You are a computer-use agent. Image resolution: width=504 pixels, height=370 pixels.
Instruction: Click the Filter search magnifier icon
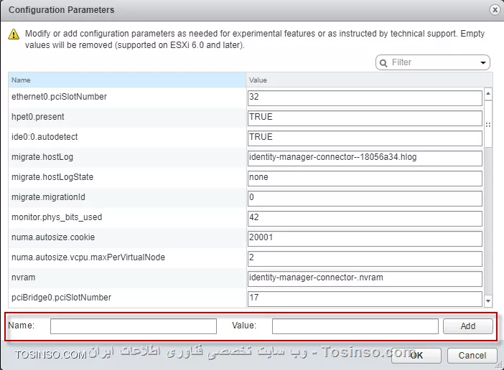[x=383, y=63]
